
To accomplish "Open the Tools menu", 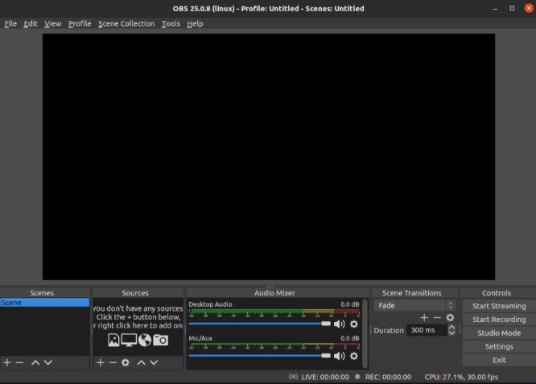I will (171, 24).
